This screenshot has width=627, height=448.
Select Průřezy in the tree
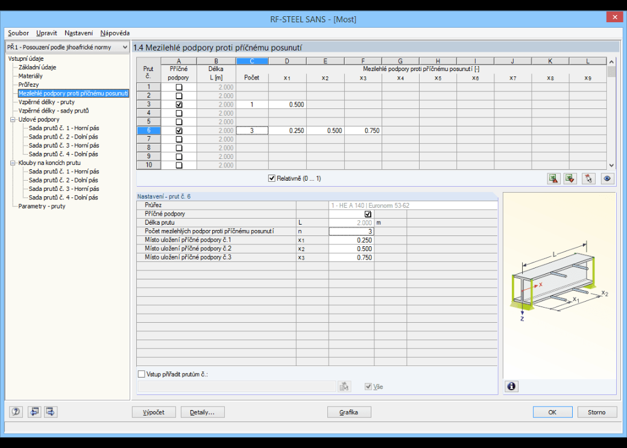(28, 85)
